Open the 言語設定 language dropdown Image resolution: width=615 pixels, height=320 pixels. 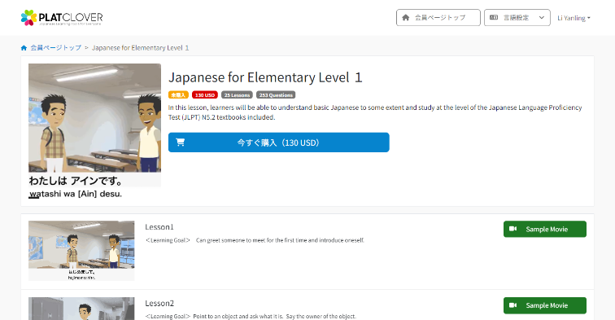tap(517, 18)
